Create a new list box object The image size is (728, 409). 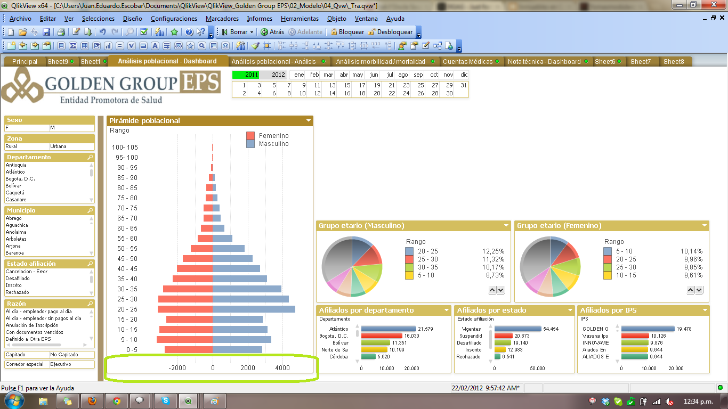point(61,46)
